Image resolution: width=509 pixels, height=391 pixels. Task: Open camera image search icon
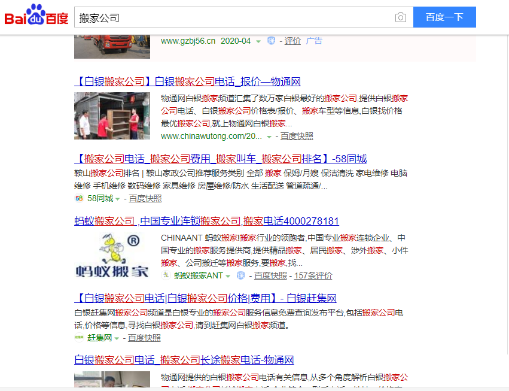[401, 17]
